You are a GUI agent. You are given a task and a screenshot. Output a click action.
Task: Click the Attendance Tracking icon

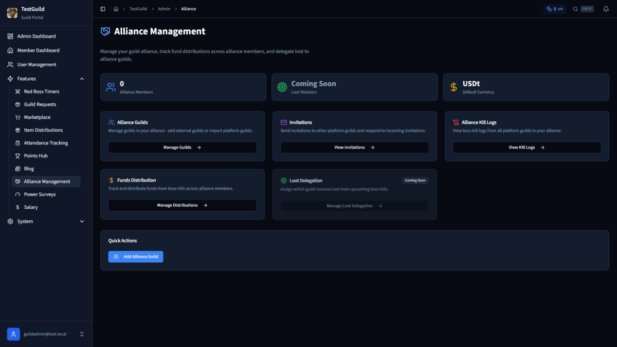[x=18, y=142]
